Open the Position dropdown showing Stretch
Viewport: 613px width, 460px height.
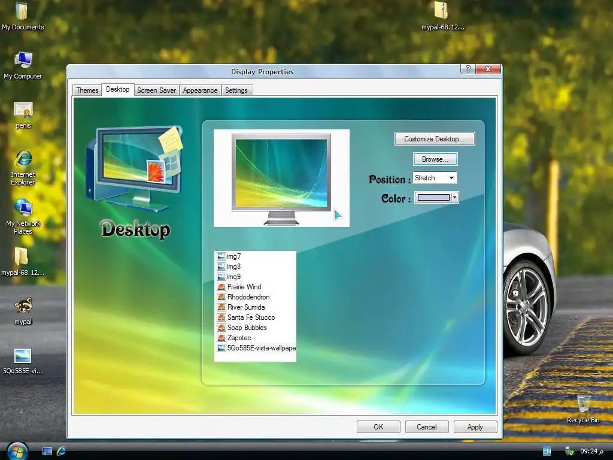coord(435,178)
